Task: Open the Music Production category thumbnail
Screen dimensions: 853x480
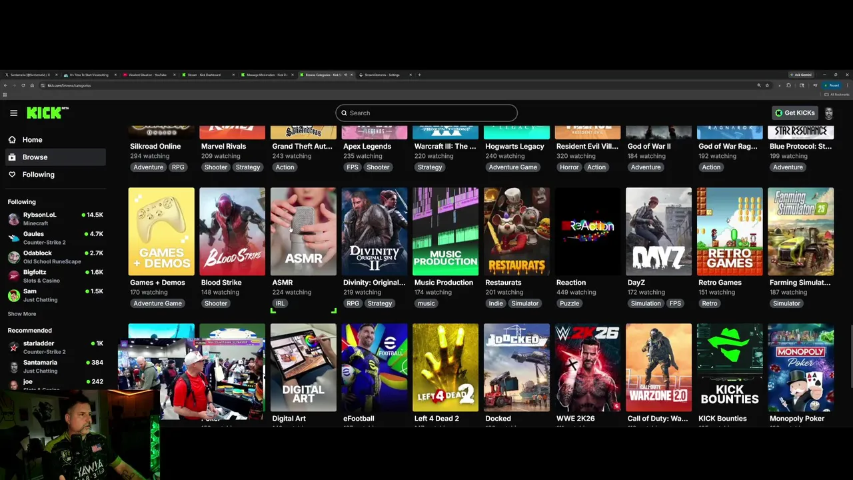Action: 445,231
